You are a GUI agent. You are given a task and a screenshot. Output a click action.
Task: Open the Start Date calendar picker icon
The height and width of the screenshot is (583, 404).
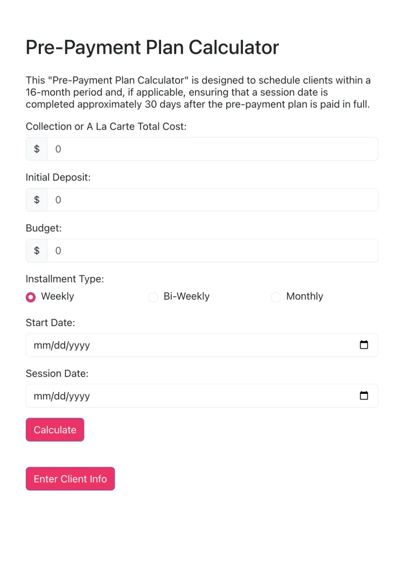[364, 345]
